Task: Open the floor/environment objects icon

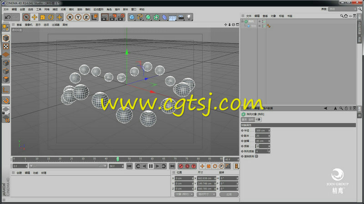Action: click(x=172, y=18)
